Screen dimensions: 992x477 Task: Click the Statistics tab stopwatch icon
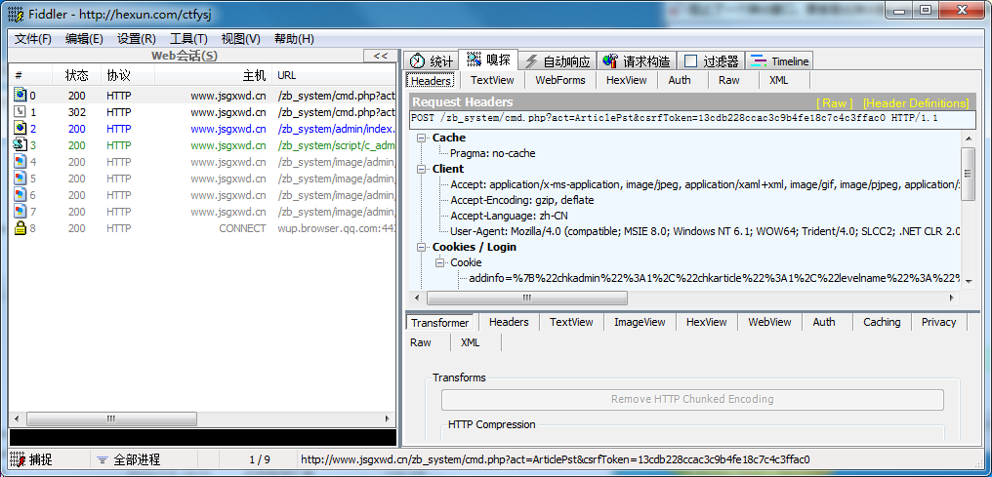pyautogui.click(x=417, y=61)
